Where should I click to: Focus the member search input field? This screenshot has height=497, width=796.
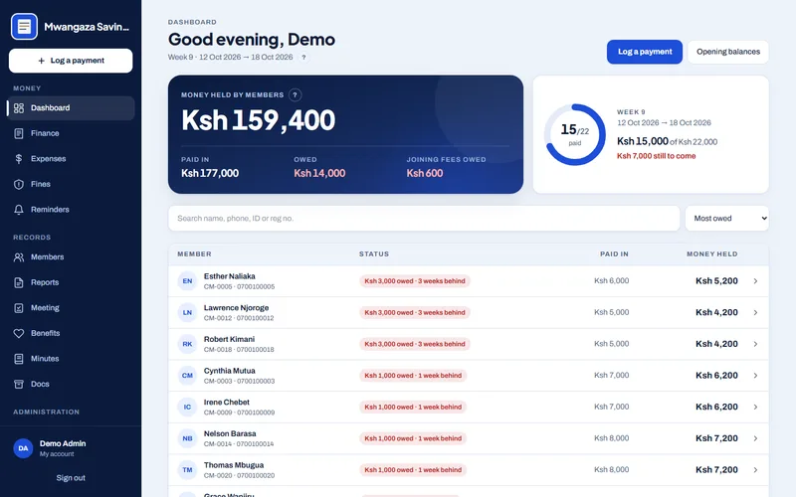click(424, 218)
